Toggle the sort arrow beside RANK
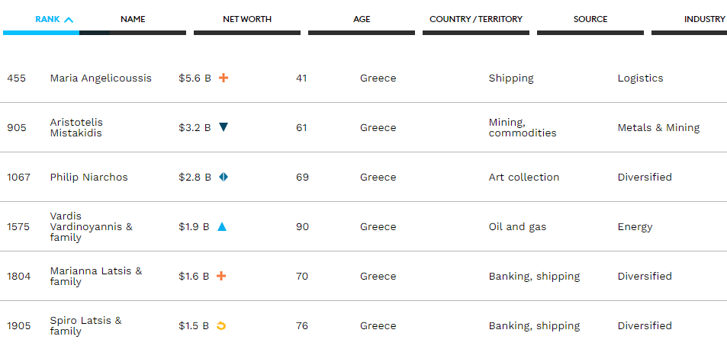727x349 pixels. (69, 20)
